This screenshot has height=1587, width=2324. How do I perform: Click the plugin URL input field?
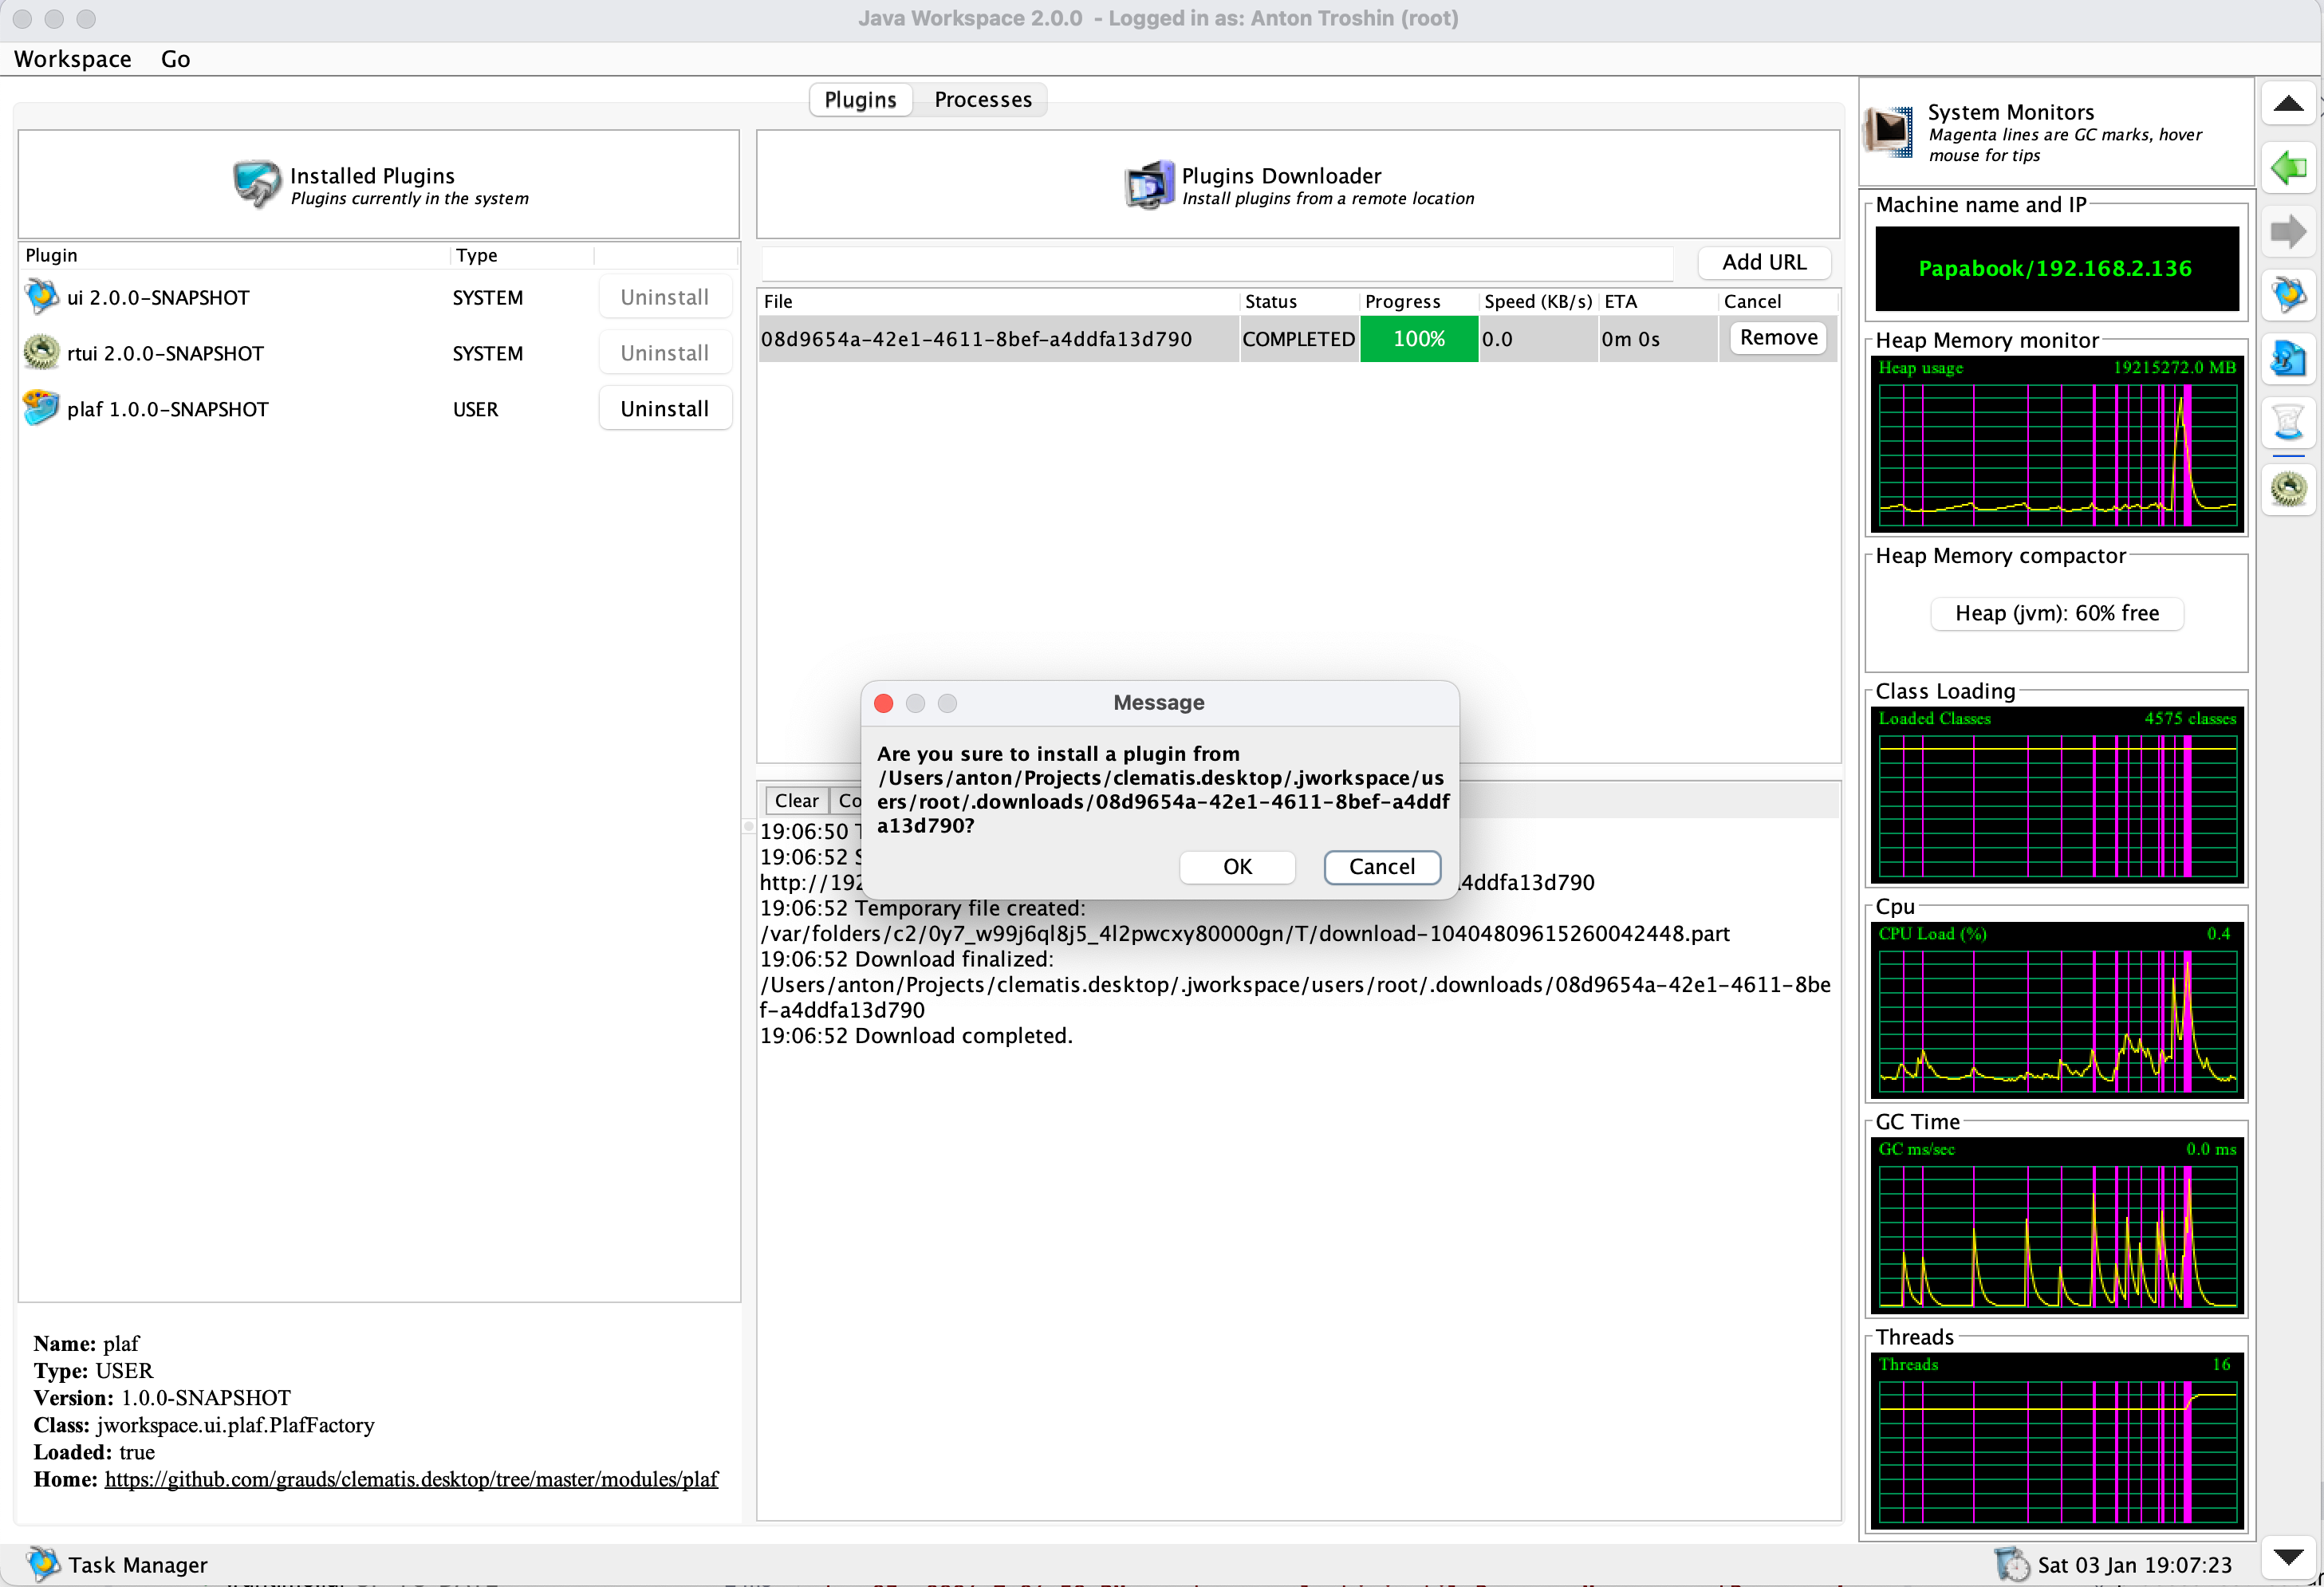(1216, 263)
